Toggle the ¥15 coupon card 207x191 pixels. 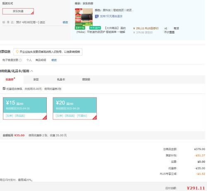pyautogui.click(x=25, y=108)
